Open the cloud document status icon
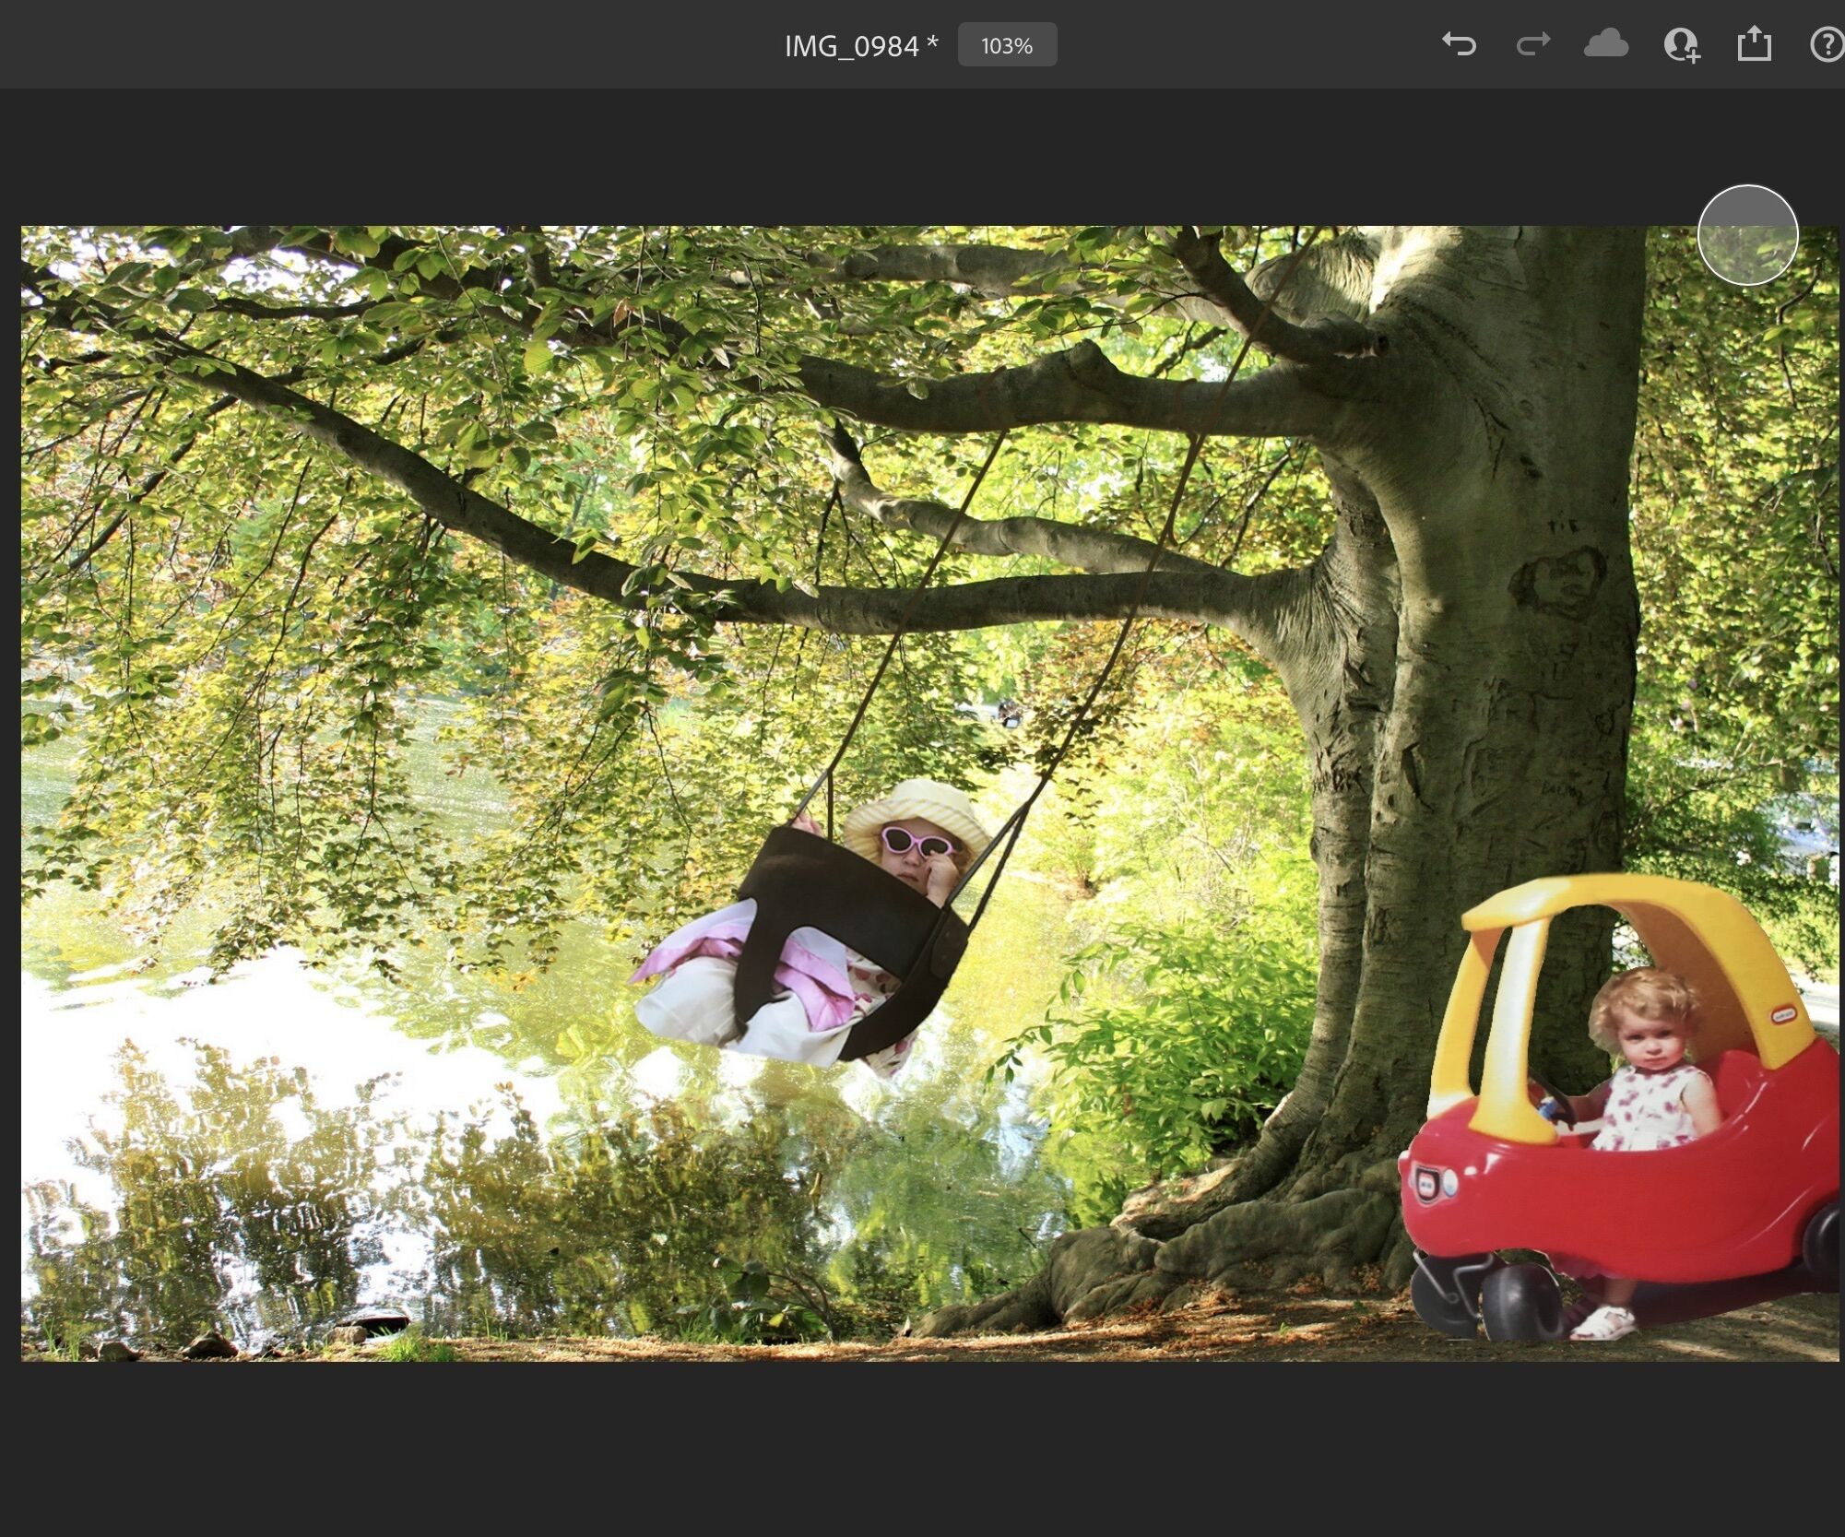 [x=1605, y=44]
